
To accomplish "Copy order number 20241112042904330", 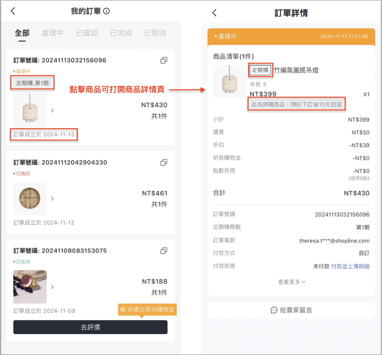I will (164, 162).
